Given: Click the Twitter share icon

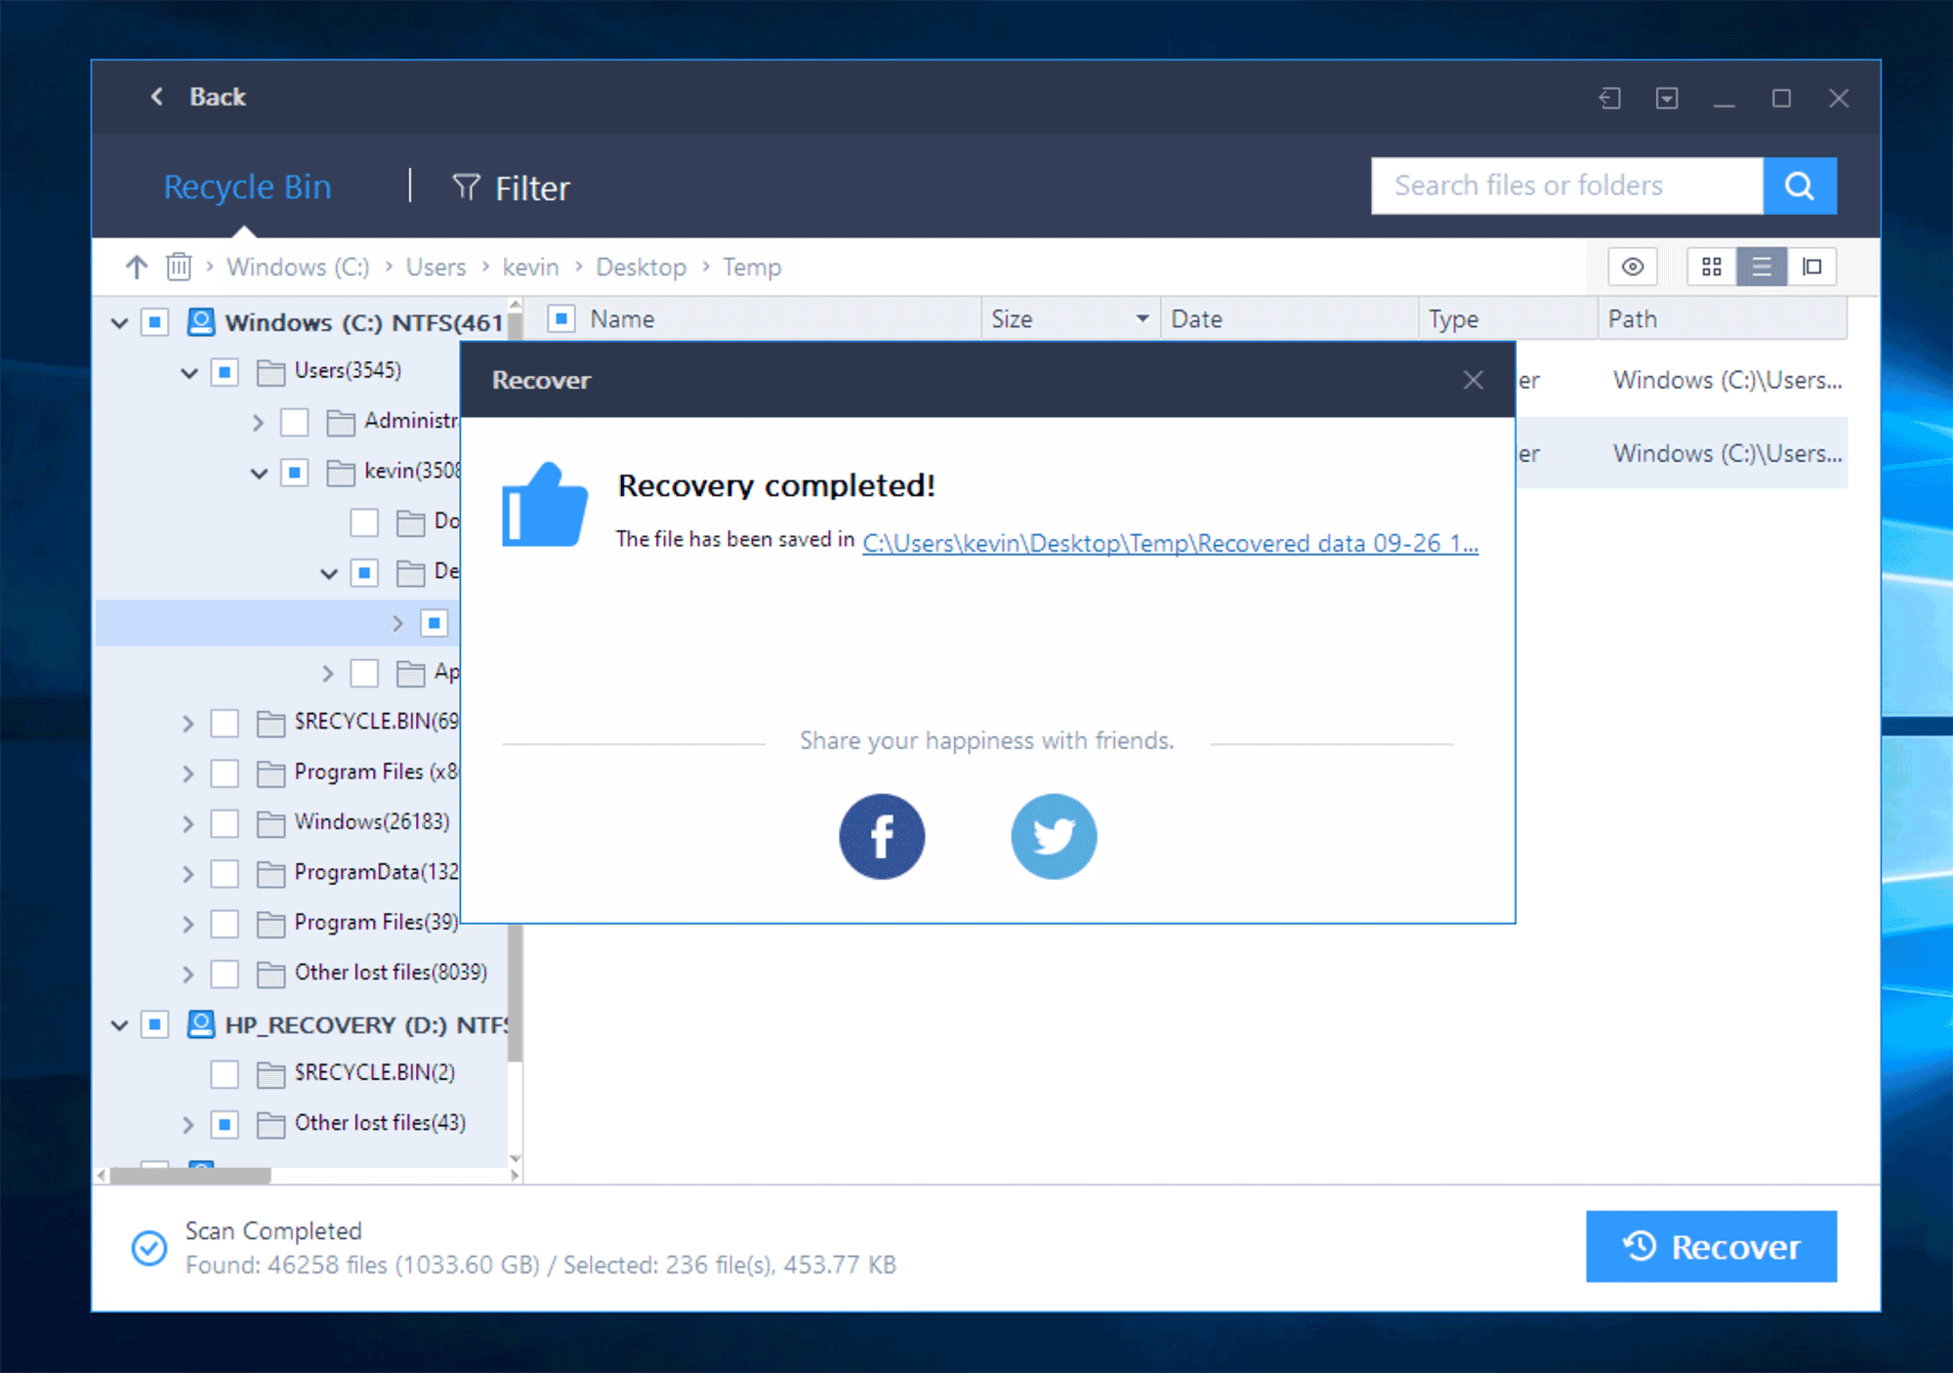Looking at the screenshot, I should click(x=1056, y=837).
